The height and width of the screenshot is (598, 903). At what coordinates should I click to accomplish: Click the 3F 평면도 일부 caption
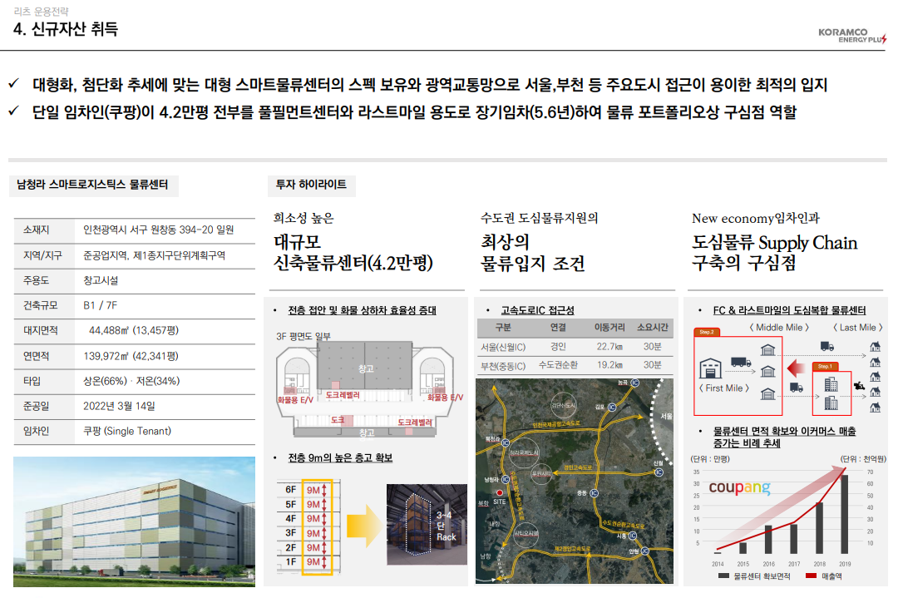click(303, 336)
